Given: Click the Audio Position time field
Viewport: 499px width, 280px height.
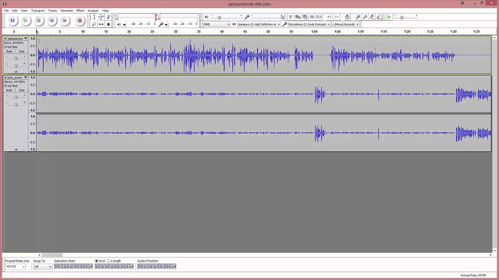Looking at the screenshot, I should (157, 266).
